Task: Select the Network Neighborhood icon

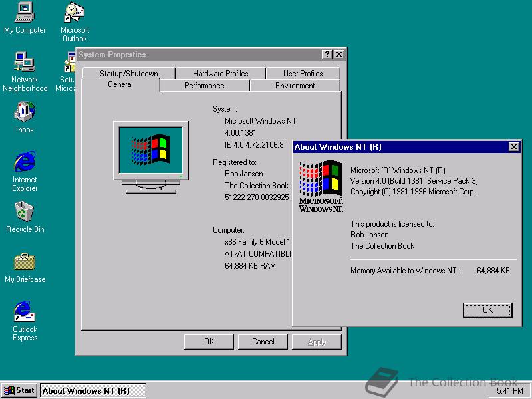Action: tap(25, 72)
